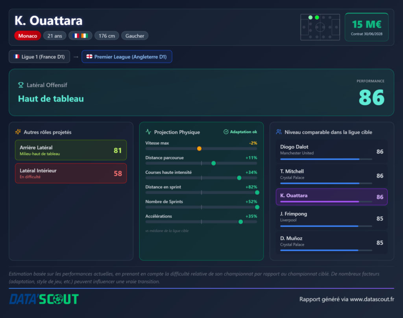Select the Premier League (Angleterre D1) target league

[127, 57]
